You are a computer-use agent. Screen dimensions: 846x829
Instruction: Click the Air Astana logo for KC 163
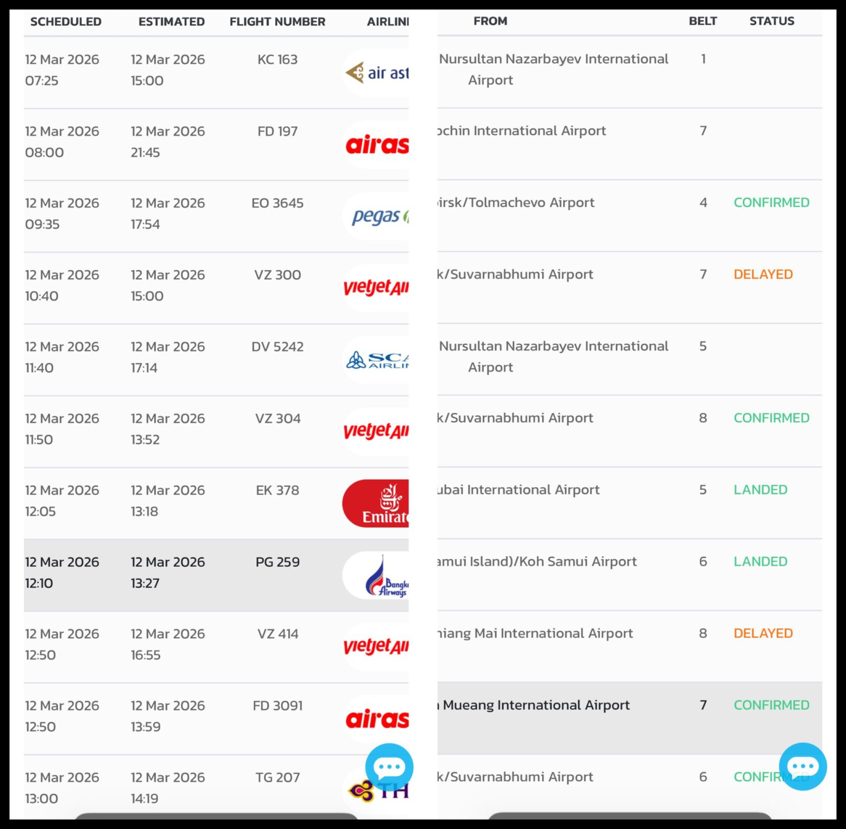click(377, 73)
